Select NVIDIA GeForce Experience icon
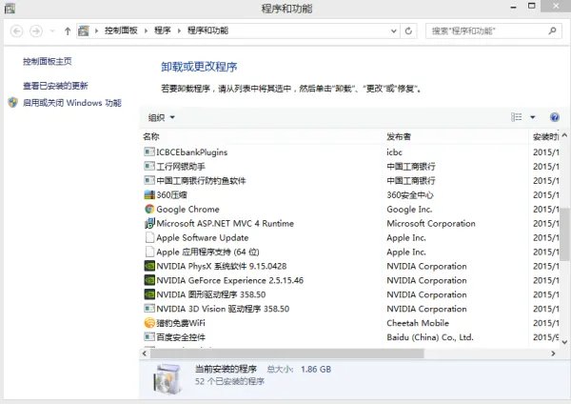Viewport: 571px width, 404px height. point(149,280)
